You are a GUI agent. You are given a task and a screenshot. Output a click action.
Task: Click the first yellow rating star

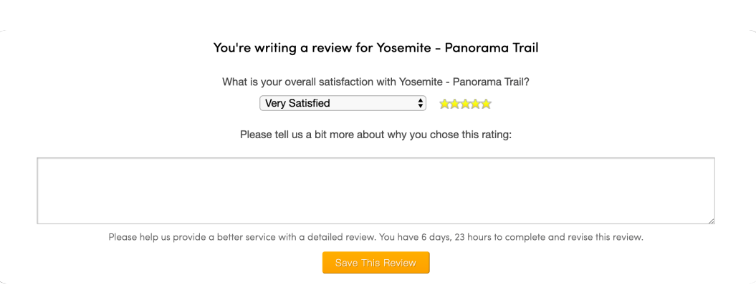coord(444,104)
